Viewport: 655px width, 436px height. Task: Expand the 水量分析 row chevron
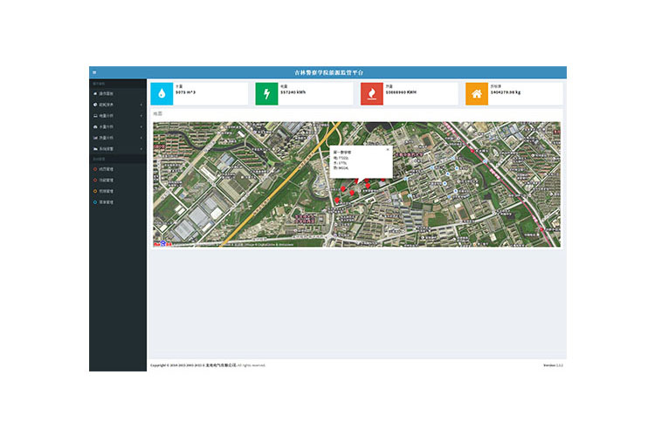pyautogui.click(x=141, y=126)
